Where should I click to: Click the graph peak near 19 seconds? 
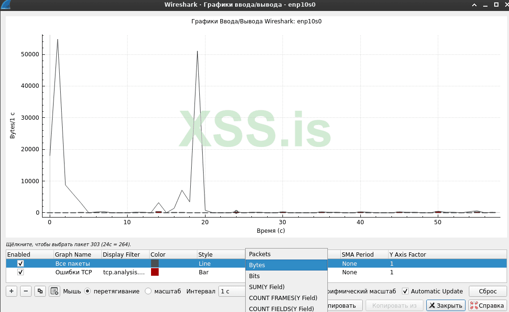[x=197, y=51]
